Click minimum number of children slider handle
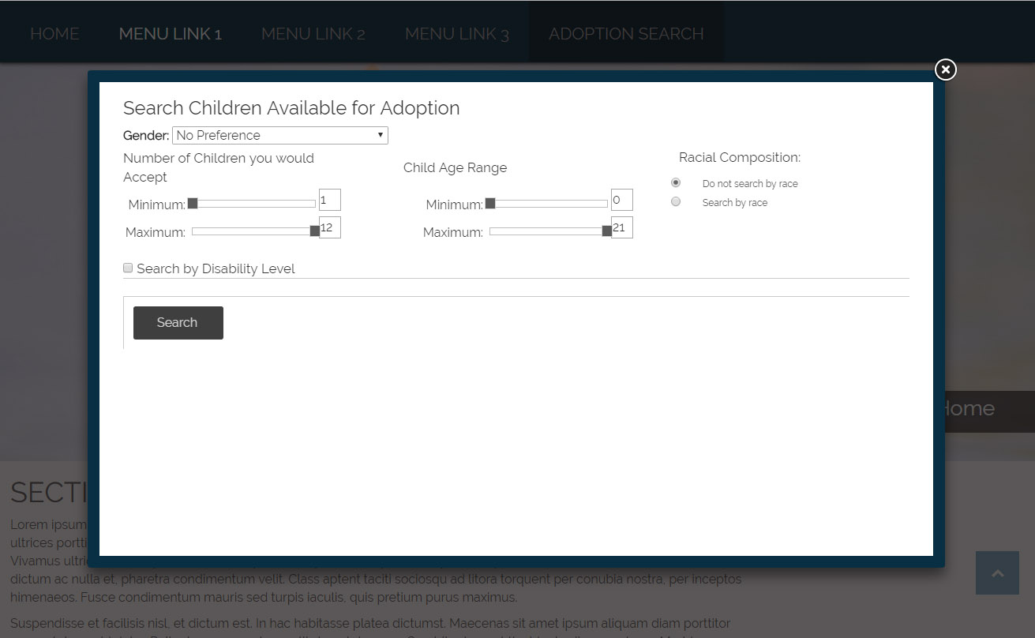 point(193,204)
